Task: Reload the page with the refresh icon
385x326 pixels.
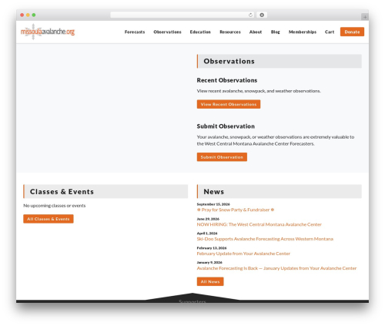Action: pyautogui.click(x=250, y=15)
